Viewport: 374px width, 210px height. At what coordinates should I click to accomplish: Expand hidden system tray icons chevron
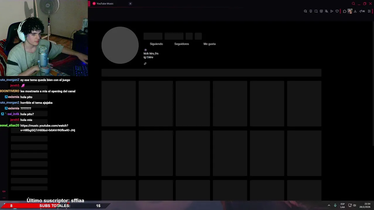(x=329, y=205)
